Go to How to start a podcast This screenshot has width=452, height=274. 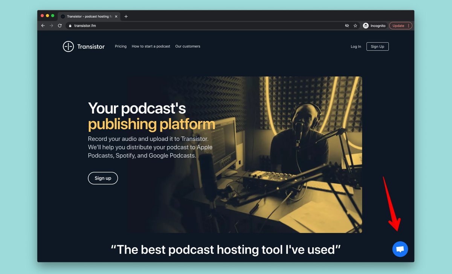(151, 46)
